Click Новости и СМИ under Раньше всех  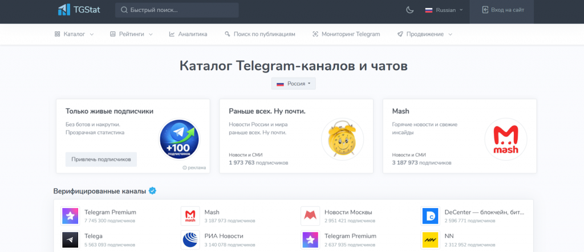pos(246,155)
